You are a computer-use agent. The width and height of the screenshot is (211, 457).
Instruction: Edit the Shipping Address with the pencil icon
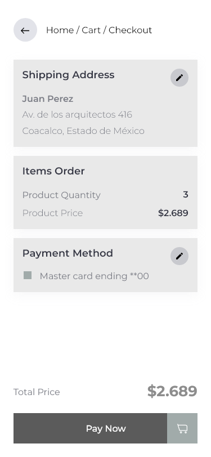pyautogui.click(x=179, y=78)
